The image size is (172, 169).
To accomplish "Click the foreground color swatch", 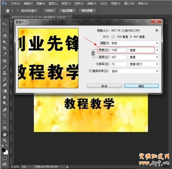I will click(x=3, y=150).
